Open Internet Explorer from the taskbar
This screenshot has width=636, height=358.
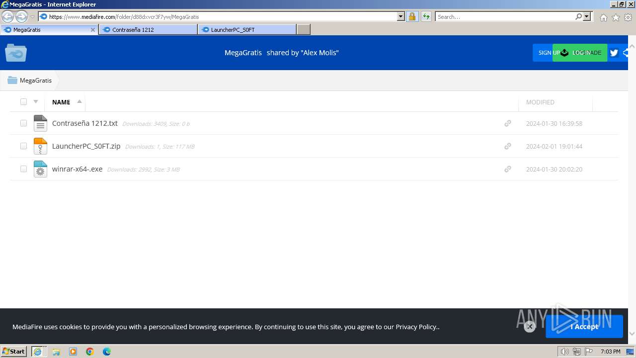(x=37, y=352)
